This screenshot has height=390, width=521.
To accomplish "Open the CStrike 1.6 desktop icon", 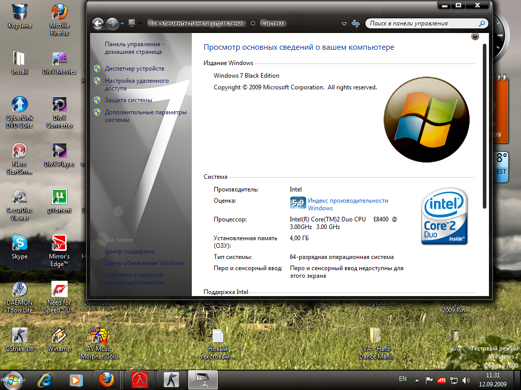I will 20,340.
